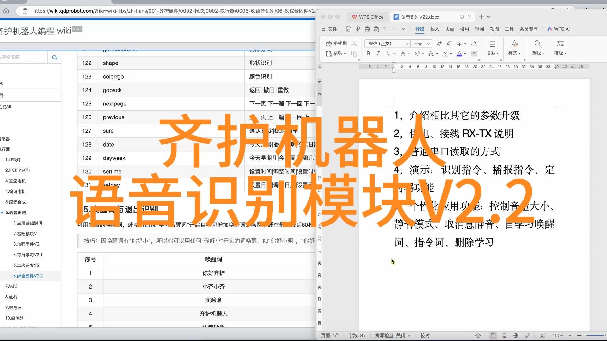Open the 7.MP3 sidebar link

11,286
